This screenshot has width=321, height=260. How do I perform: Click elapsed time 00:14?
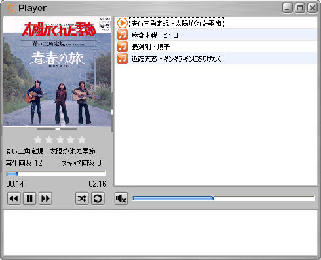(x=15, y=184)
